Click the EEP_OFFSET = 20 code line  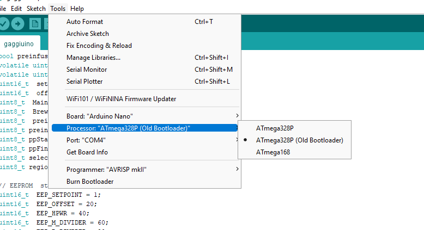click(x=49, y=204)
